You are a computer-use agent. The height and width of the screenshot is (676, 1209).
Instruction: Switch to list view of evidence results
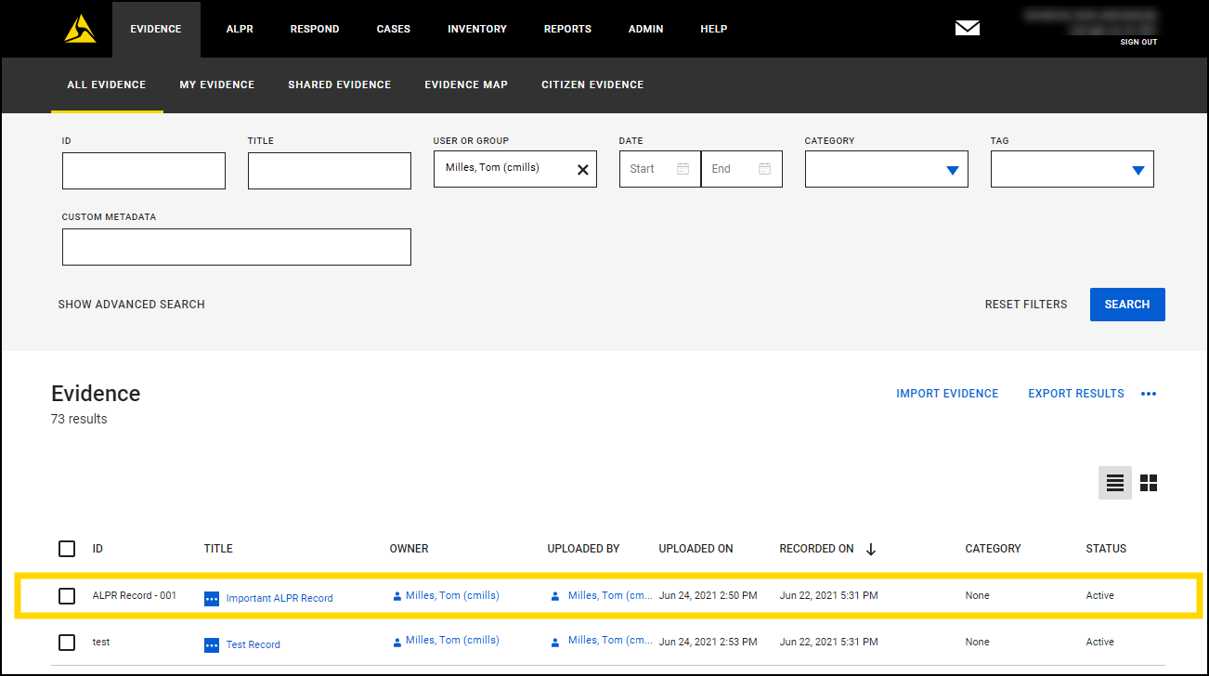[x=1114, y=482]
